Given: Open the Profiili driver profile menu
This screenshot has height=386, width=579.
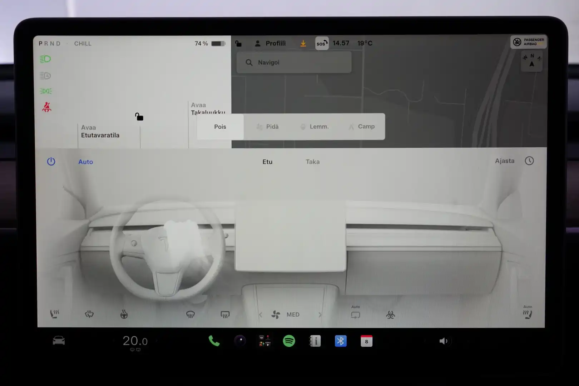Looking at the screenshot, I should click(x=270, y=44).
